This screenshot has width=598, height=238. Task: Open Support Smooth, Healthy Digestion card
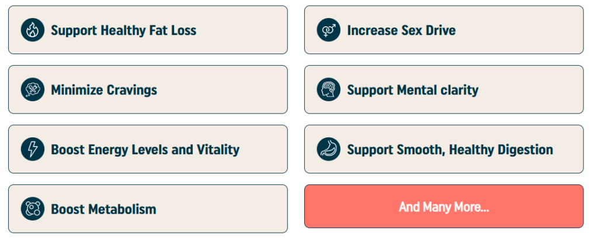click(444, 149)
